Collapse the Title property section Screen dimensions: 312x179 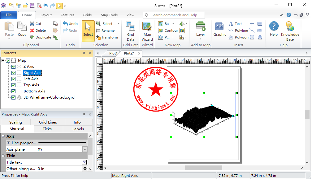[3, 156]
